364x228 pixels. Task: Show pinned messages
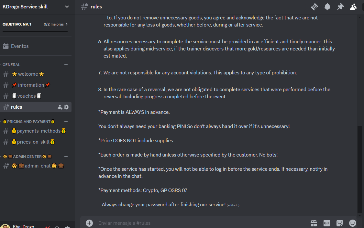[340, 6]
